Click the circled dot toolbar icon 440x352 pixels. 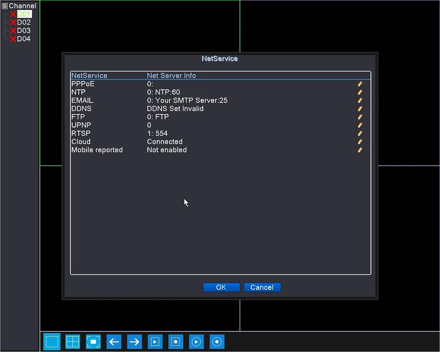pyautogui.click(x=217, y=341)
